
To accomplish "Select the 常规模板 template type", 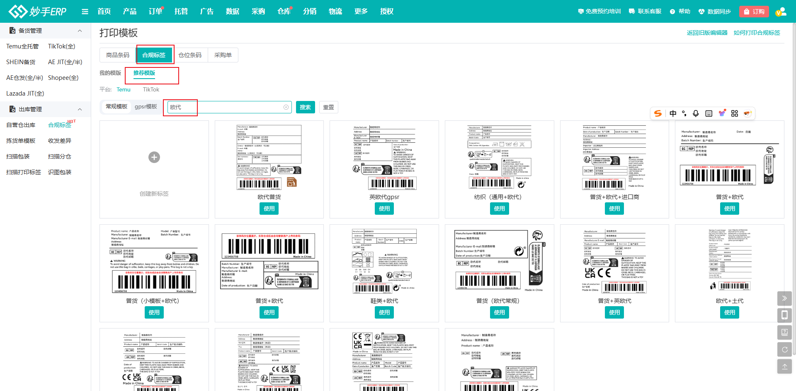I will (116, 107).
